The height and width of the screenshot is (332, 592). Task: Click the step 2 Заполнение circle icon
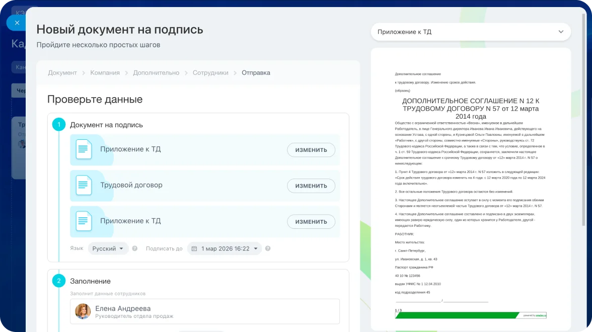pyautogui.click(x=59, y=281)
